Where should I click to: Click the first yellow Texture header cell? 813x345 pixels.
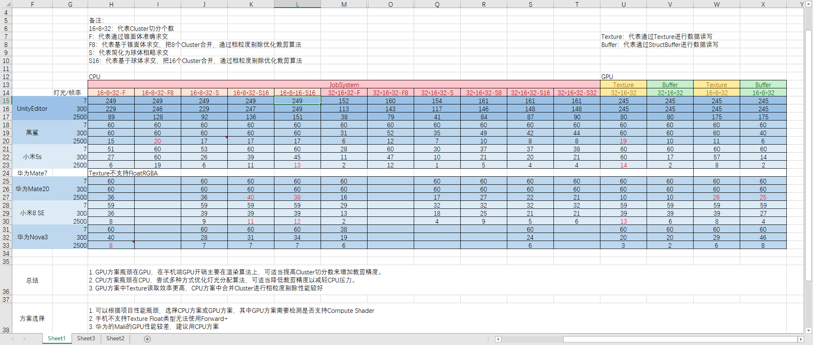(623, 85)
